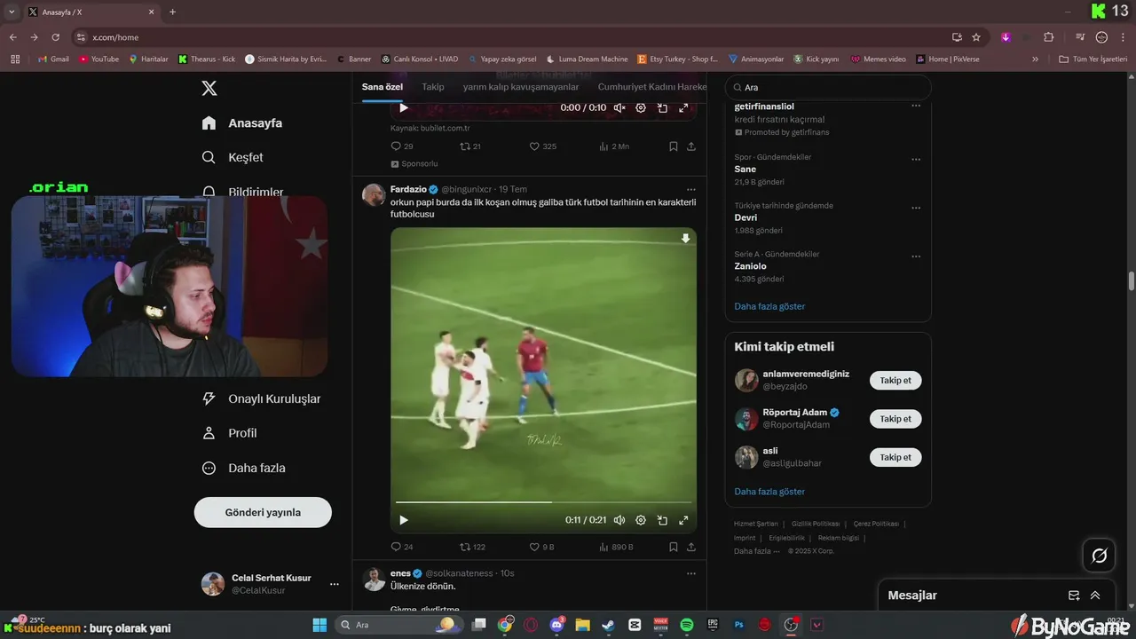Open Onaylı Kuruluşlar in the sidebar

point(261,398)
